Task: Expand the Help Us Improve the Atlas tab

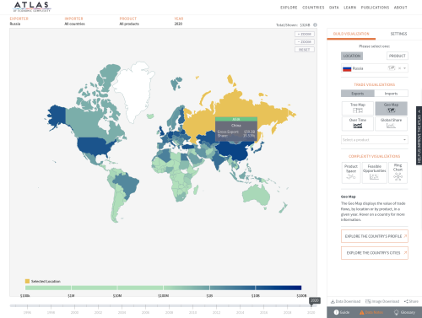Action: click(419, 135)
